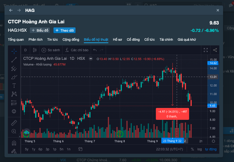Click the zoom in magnifier tool

pos(14,131)
